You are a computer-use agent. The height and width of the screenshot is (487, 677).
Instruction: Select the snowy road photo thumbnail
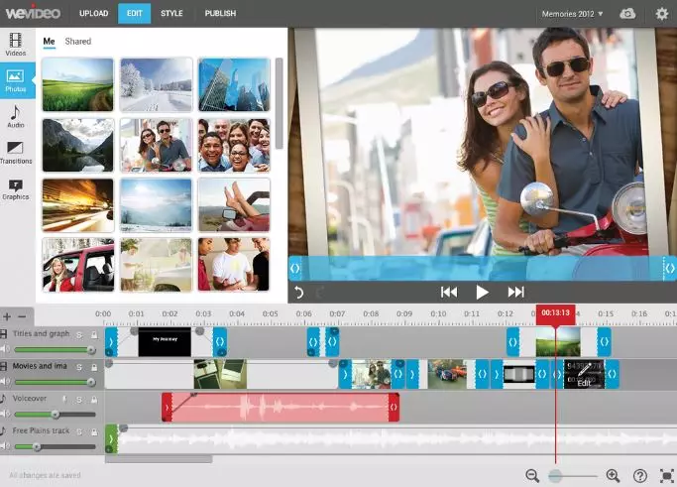156,84
